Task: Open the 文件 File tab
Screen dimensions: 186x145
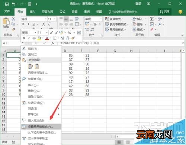Action: [7, 12]
